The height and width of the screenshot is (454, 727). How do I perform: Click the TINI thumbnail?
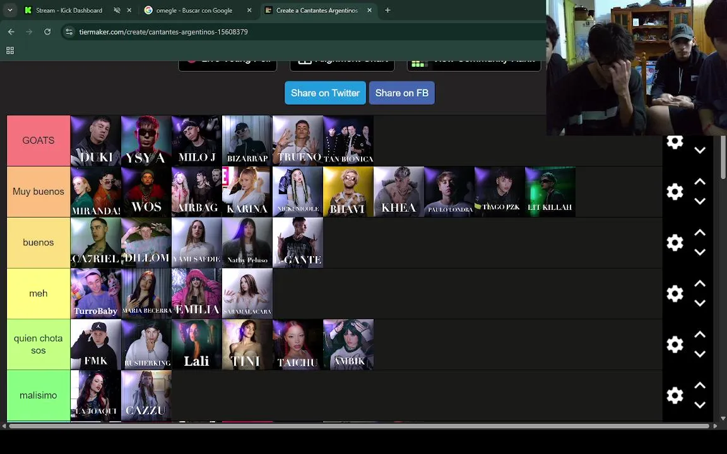247,344
